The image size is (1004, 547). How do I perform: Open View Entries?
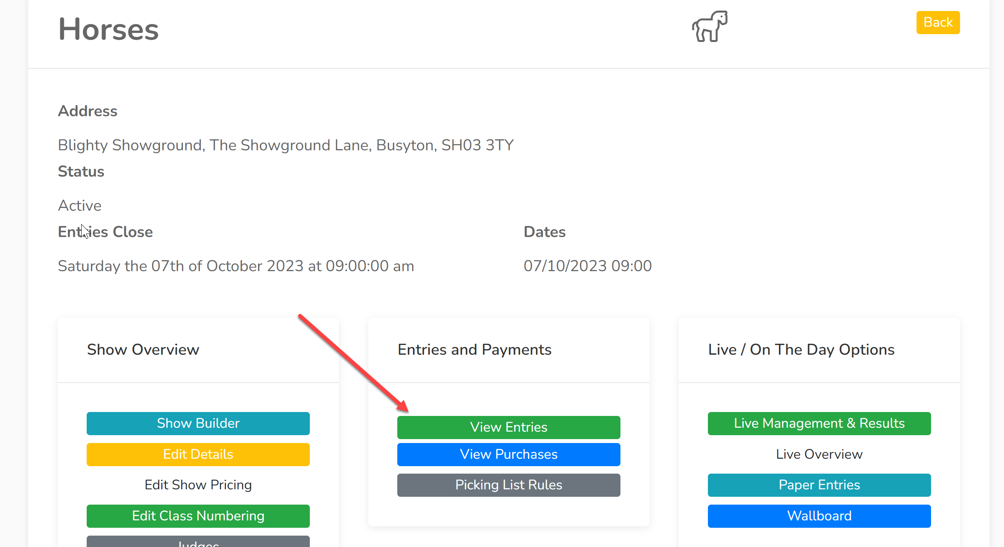click(509, 427)
